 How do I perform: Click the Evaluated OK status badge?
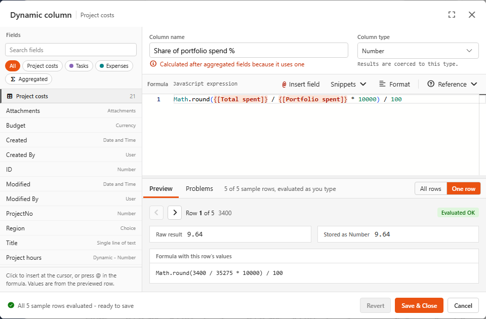[x=458, y=213]
